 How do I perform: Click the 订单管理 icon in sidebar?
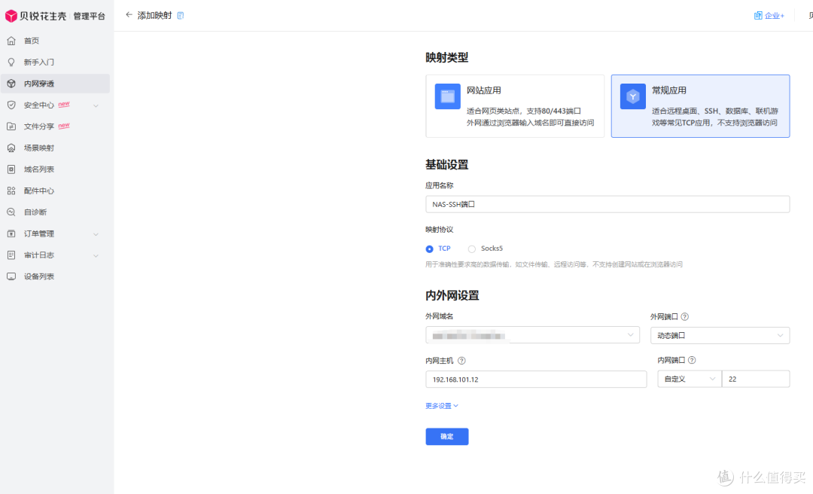pyautogui.click(x=11, y=233)
